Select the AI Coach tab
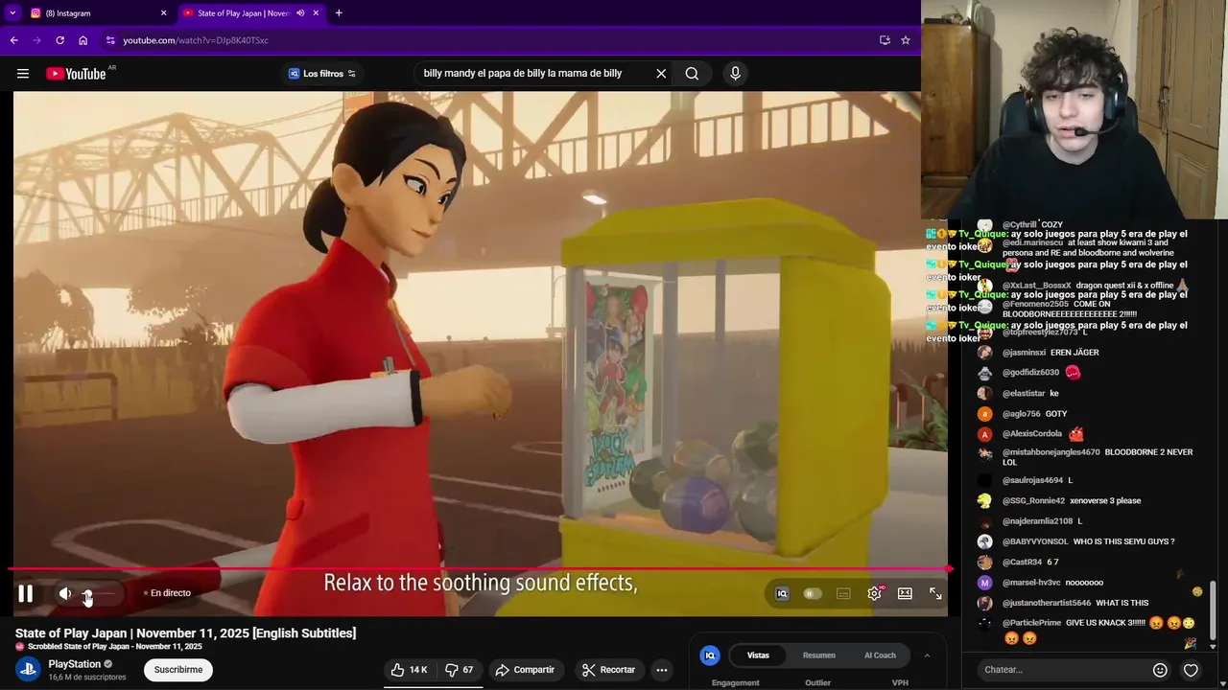The width and height of the screenshot is (1228, 690). [x=880, y=655]
